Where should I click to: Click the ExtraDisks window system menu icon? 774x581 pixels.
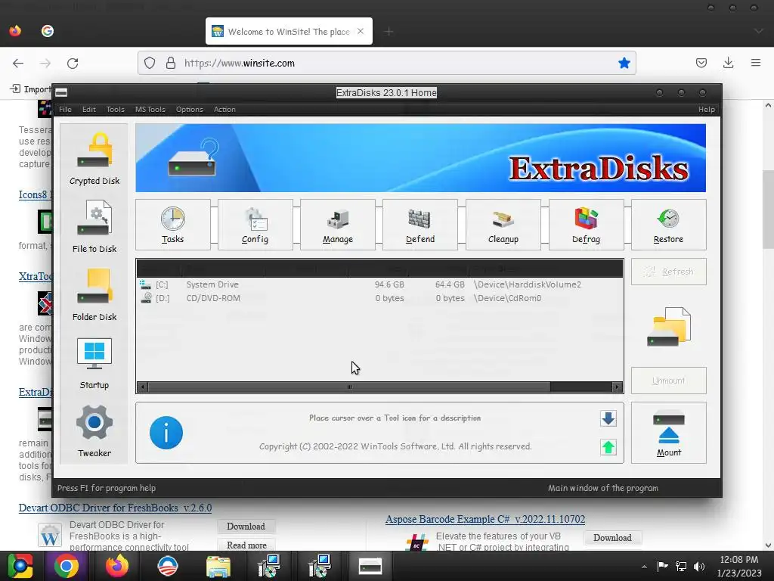click(61, 92)
